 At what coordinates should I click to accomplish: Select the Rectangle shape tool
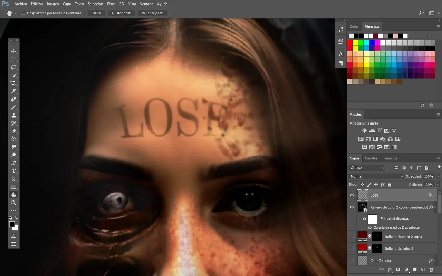[13, 187]
